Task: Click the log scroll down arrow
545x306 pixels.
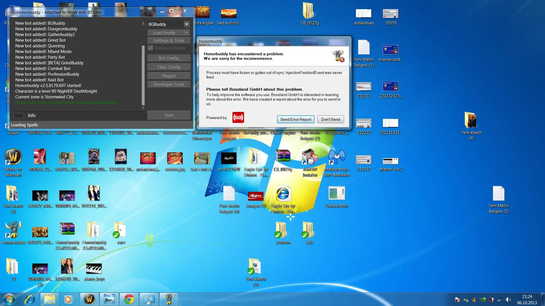Action: pos(143,108)
